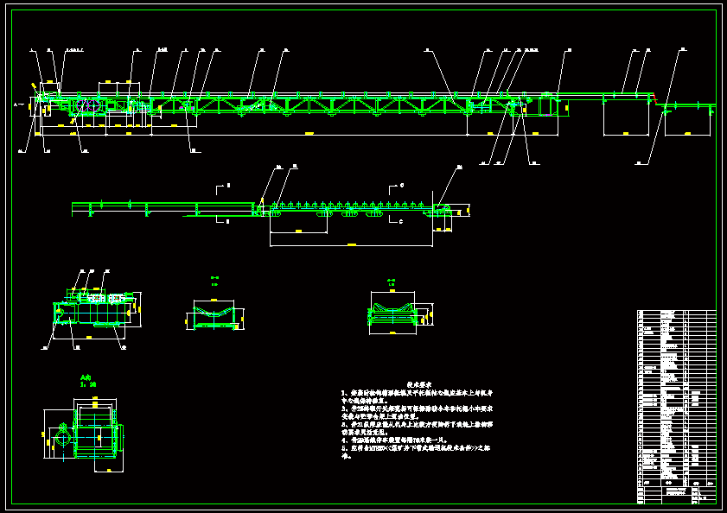Click the green A向 view label

(x=86, y=377)
